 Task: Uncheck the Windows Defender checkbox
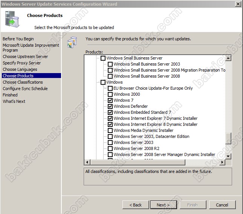pos(110,107)
